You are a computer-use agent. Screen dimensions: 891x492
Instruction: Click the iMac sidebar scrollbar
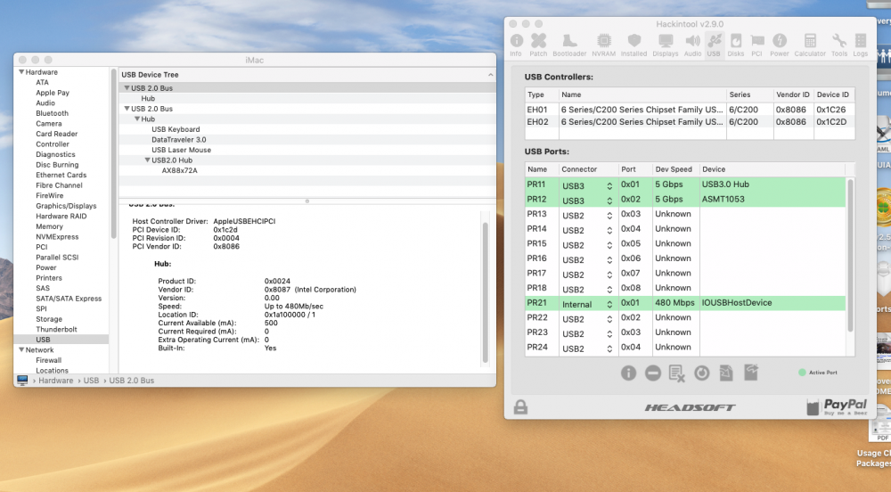click(x=114, y=153)
